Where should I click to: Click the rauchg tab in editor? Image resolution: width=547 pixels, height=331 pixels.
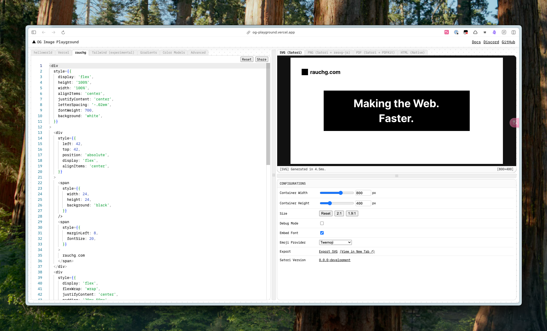pyautogui.click(x=80, y=52)
